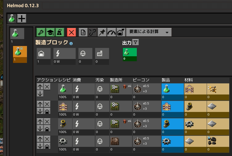Open the 要素による計算 dropdown
232x156 pixels.
(x=149, y=32)
